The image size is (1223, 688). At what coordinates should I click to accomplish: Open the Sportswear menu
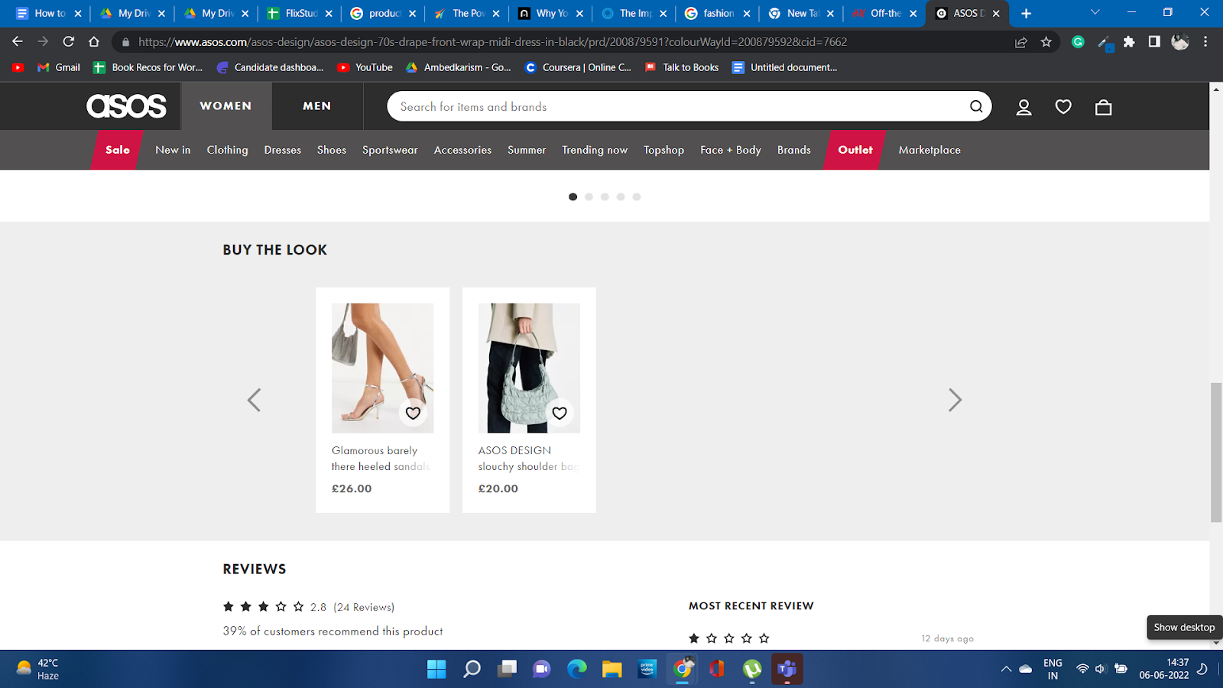tap(390, 150)
